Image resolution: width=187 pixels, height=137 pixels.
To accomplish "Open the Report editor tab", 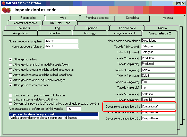I will coord(28,18).
